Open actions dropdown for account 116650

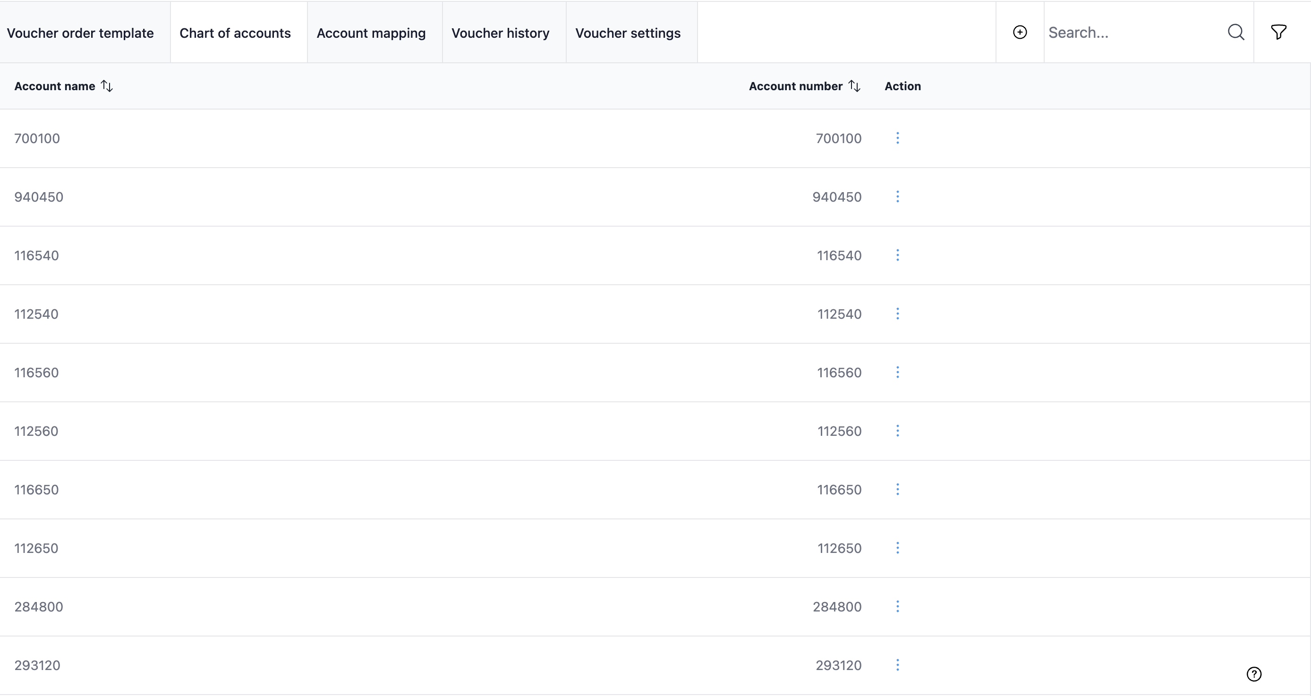(897, 489)
